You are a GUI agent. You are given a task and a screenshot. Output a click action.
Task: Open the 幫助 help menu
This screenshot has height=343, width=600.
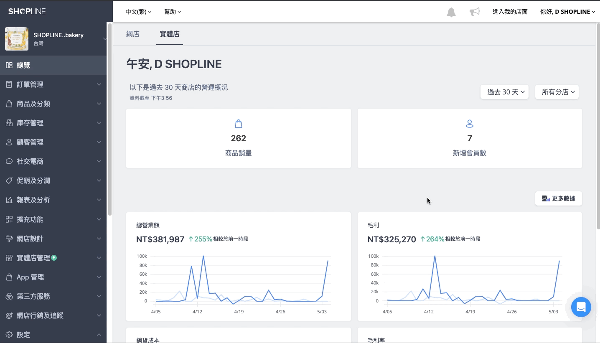[173, 12]
